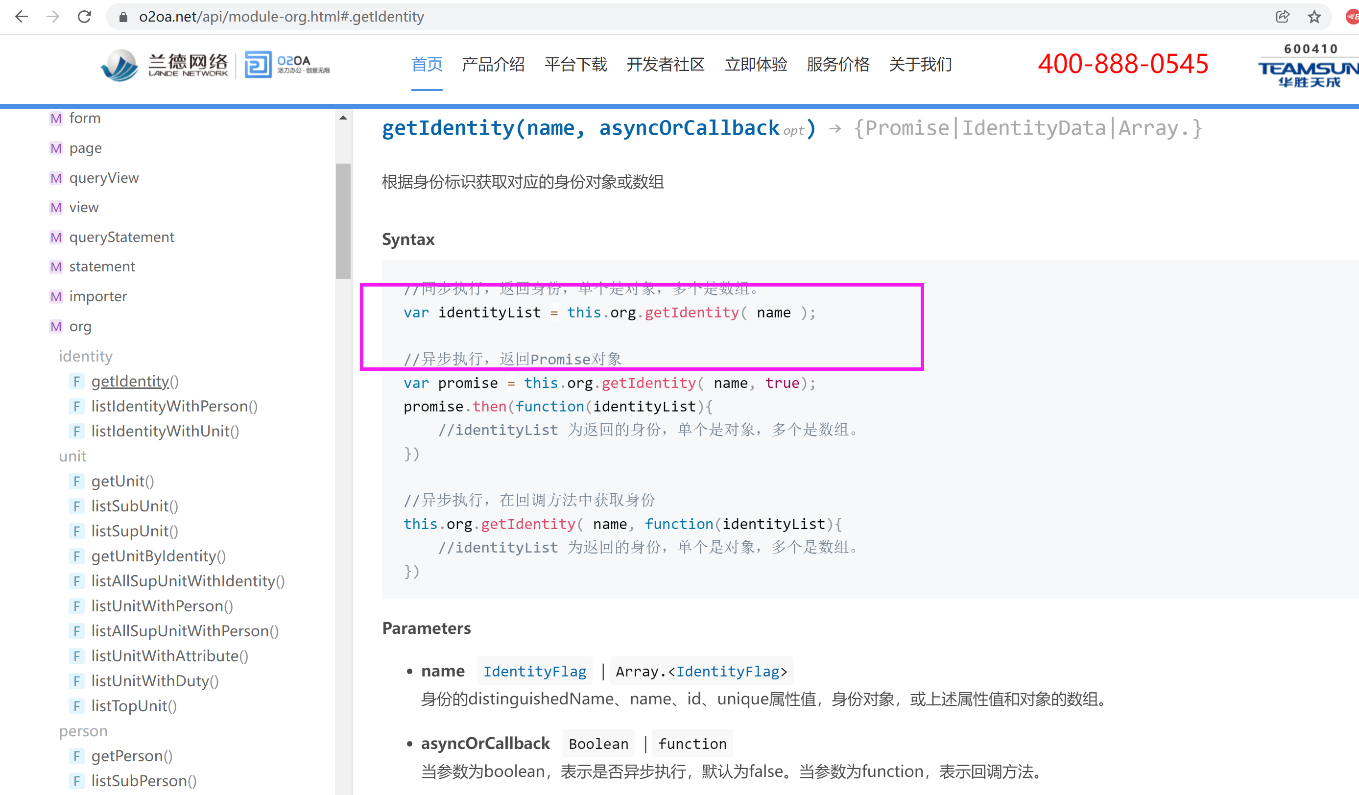
Task: Open the queryStatement module entry
Action: coord(121,237)
